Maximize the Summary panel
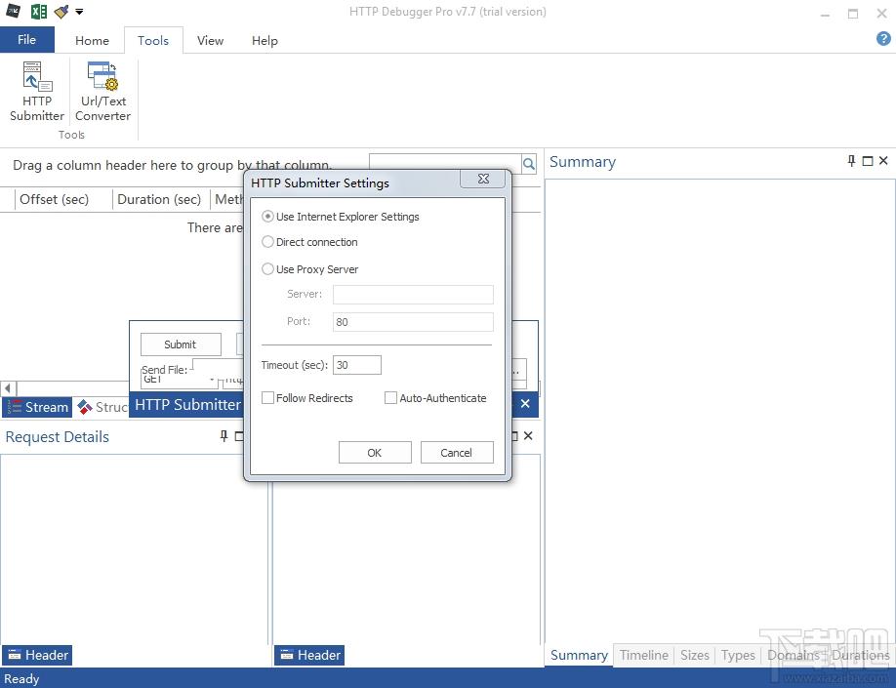 point(868,161)
